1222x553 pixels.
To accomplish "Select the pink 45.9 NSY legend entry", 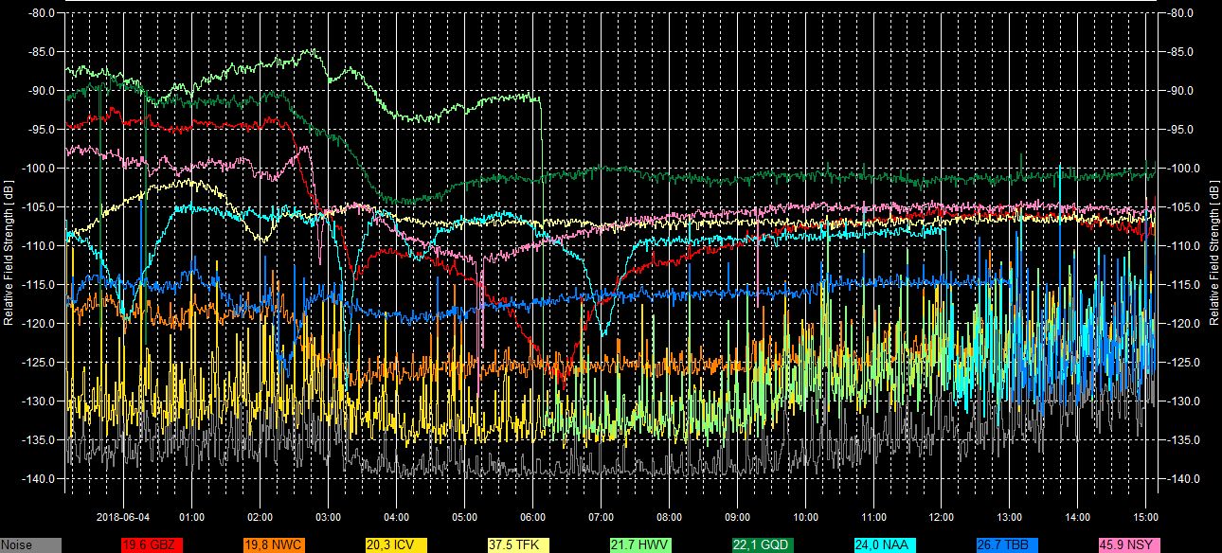I will pyautogui.click(x=1128, y=545).
